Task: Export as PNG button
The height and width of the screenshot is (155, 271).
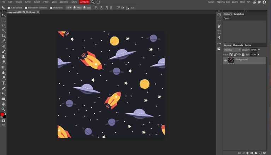Action: tap(77, 7)
